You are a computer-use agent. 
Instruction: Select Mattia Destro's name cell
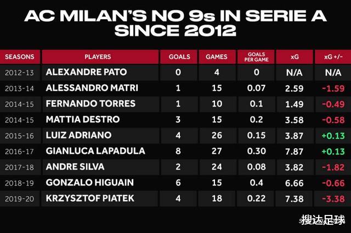tap(82, 119)
